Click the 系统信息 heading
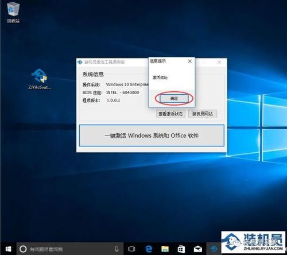Screen dimensions: 287x255 (x=93, y=74)
